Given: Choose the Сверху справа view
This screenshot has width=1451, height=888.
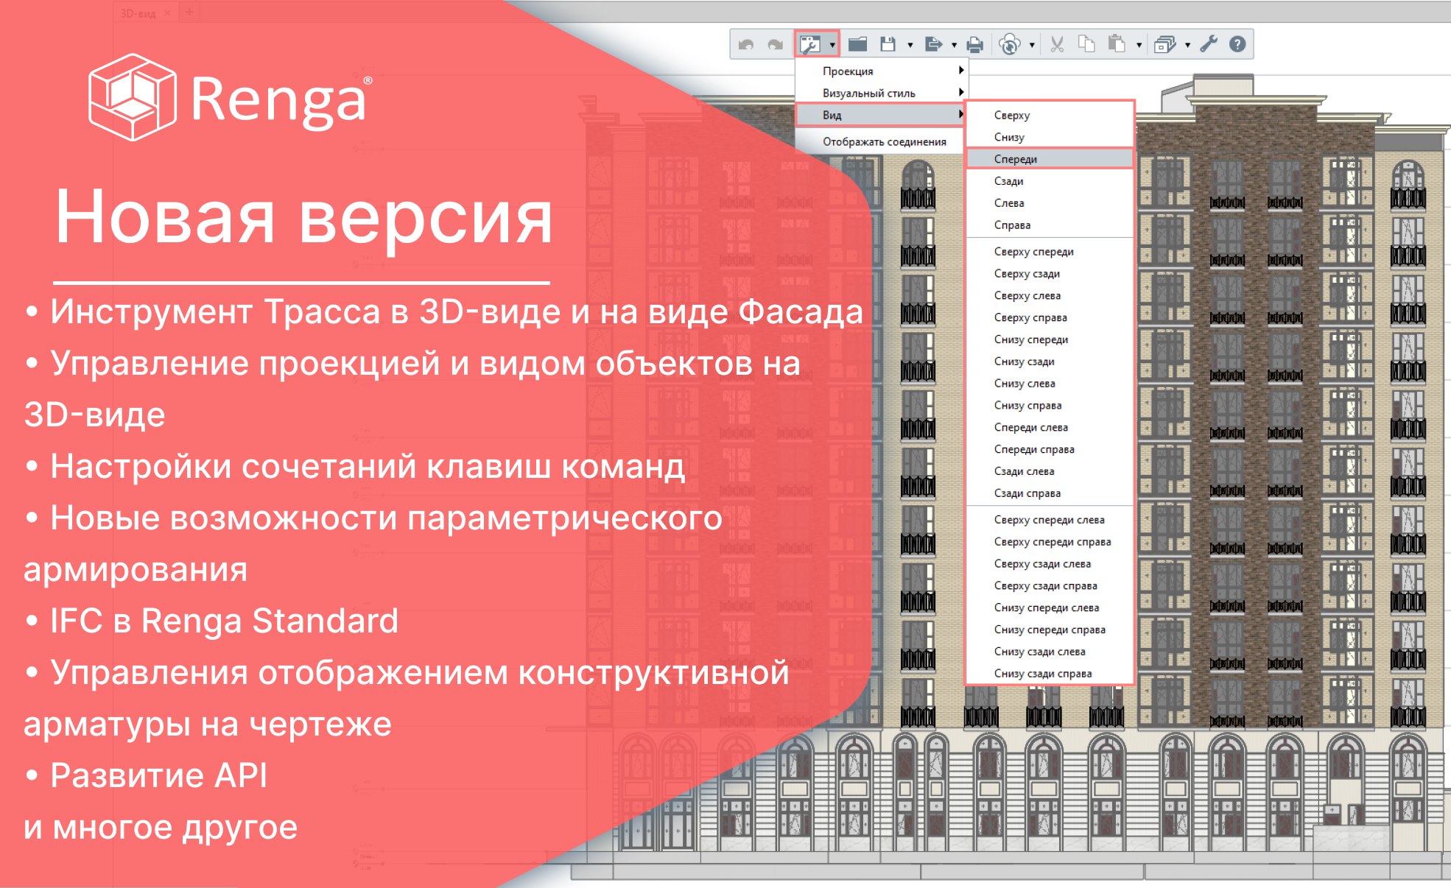Looking at the screenshot, I should (1049, 318).
